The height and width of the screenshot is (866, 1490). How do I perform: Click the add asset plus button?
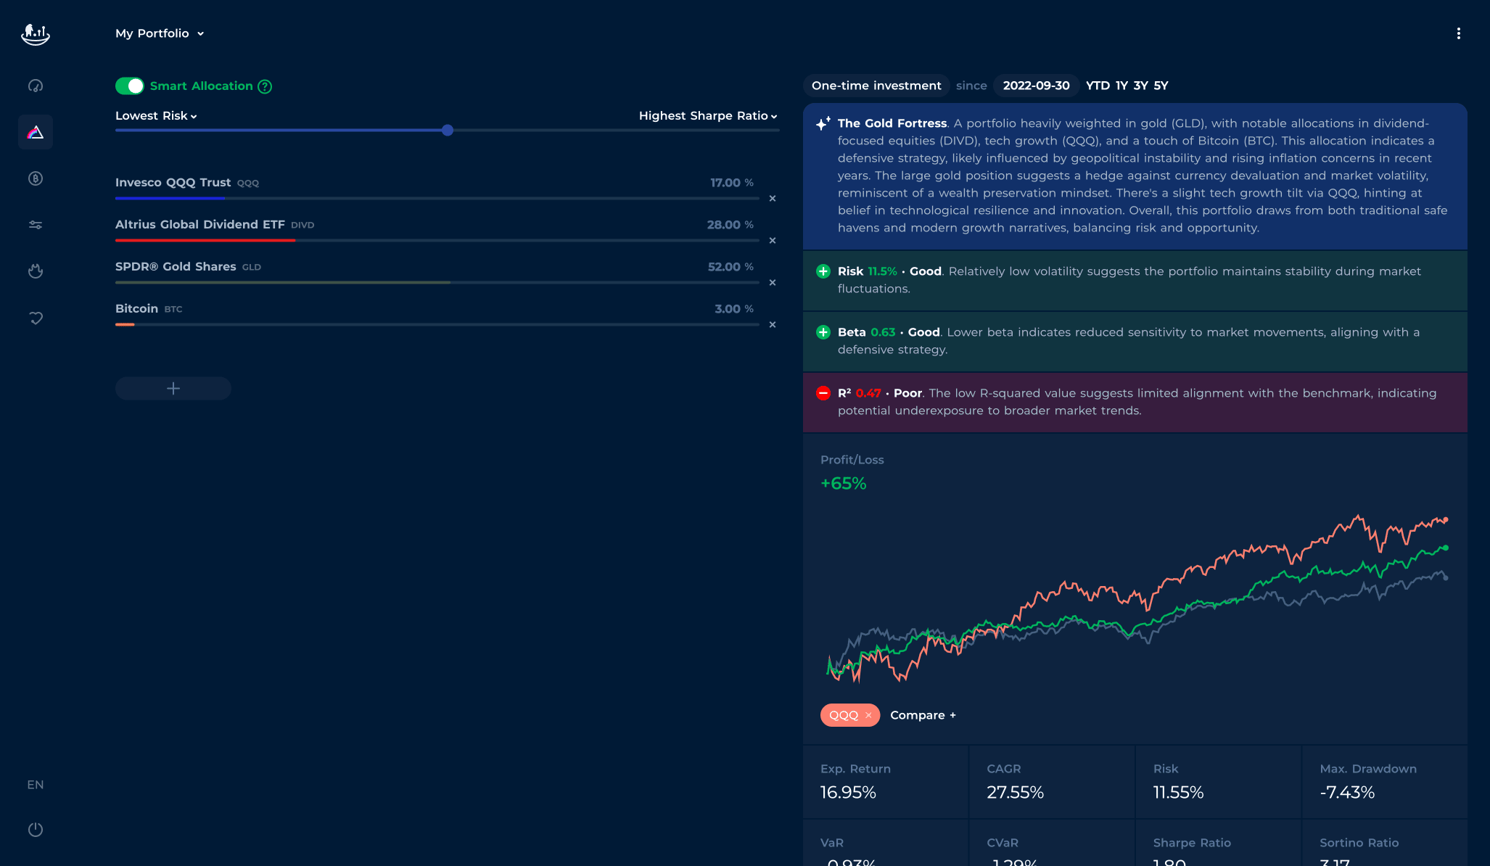(173, 389)
